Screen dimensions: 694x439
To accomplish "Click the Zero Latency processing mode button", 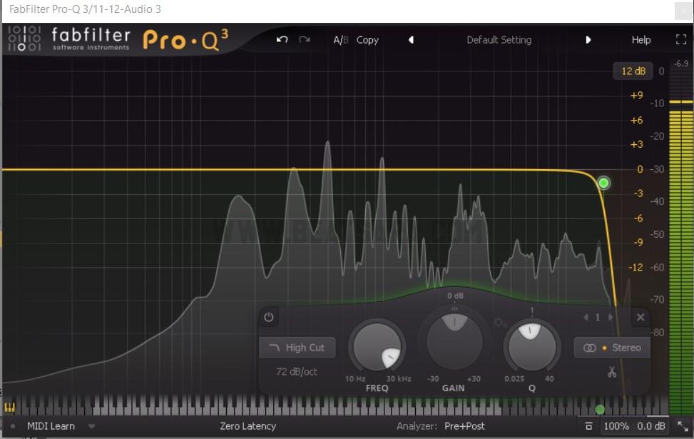I will 248,426.
